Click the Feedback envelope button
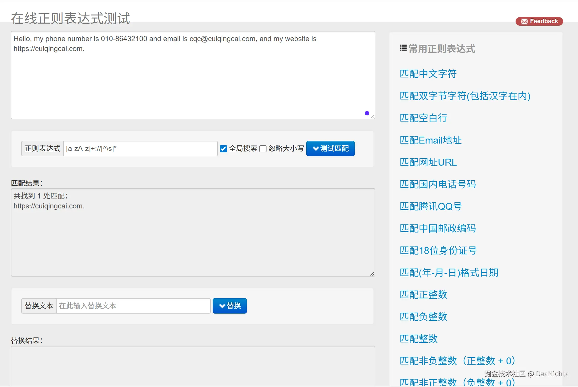Viewport: 578px width, 387px height. point(539,21)
